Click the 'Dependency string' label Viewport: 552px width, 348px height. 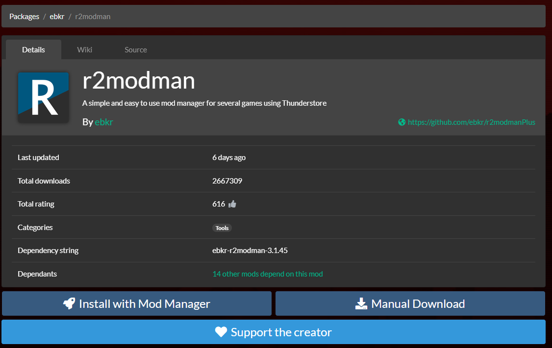(x=48, y=250)
